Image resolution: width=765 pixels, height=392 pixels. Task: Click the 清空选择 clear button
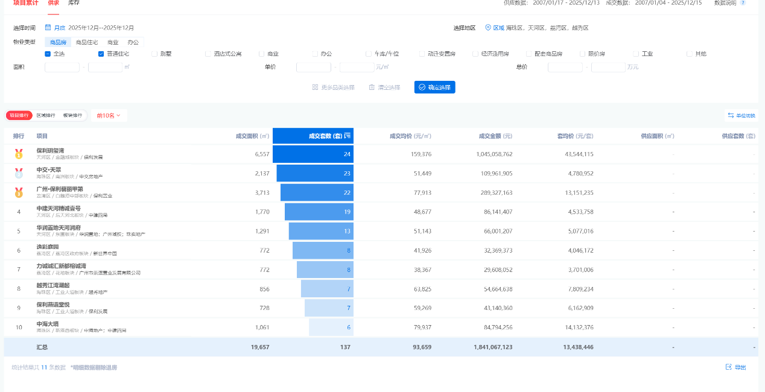click(384, 87)
